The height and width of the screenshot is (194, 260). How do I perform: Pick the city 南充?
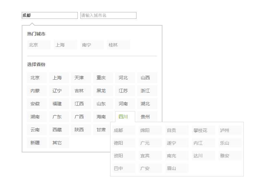[x=177, y=156]
